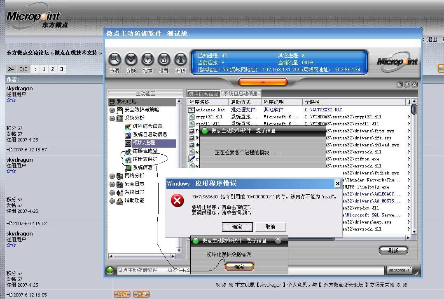444x299 pixels.
Task: Click the right arrow of the startup list horizontal scrollbar
Action: point(408,238)
